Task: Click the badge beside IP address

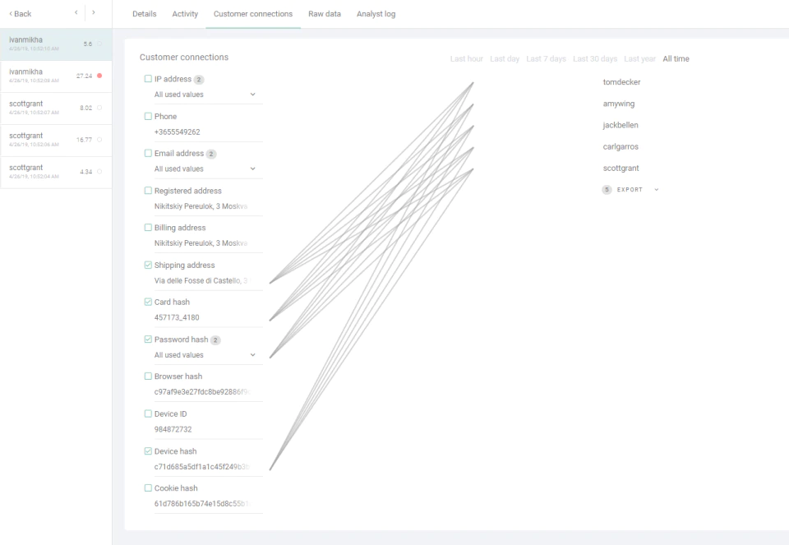Action: point(199,80)
